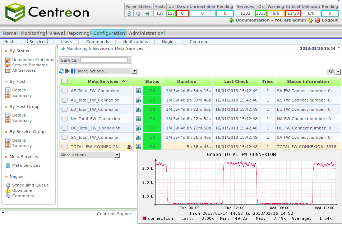Switch to the Commands submenu tab
Viewport: 342px width, 227px height.
(x=97, y=42)
